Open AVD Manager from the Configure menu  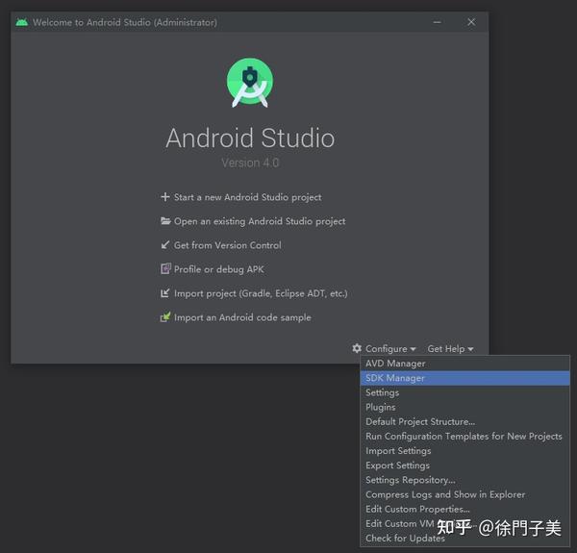point(465,364)
